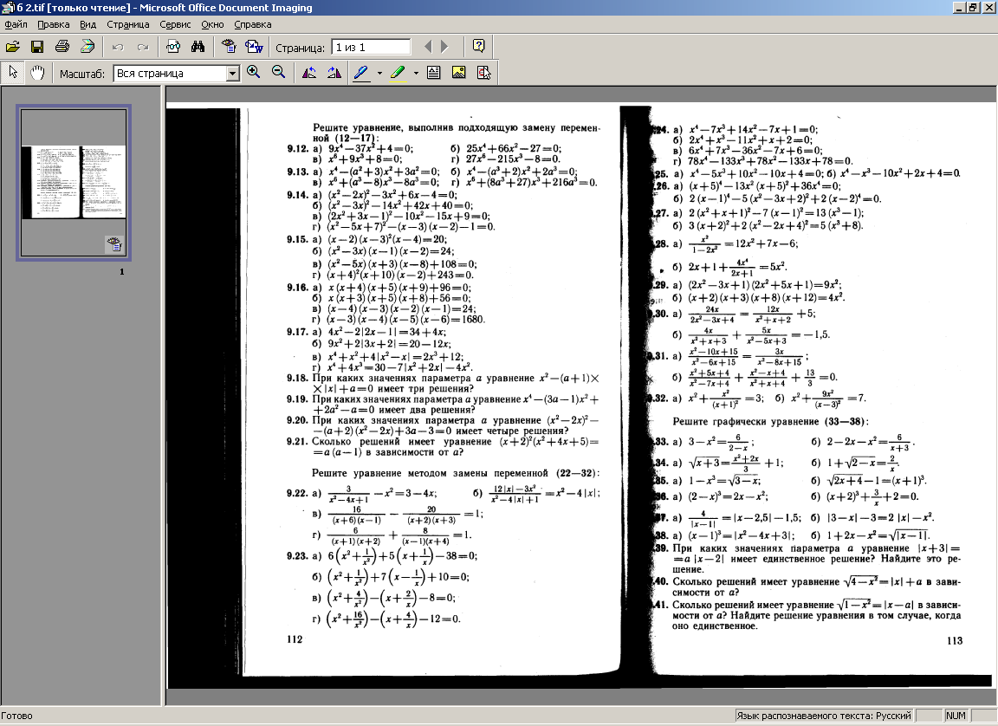The width and height of the screenshot is (998, 726).
Task: Open the Правка menu
Action: [54, 24]
